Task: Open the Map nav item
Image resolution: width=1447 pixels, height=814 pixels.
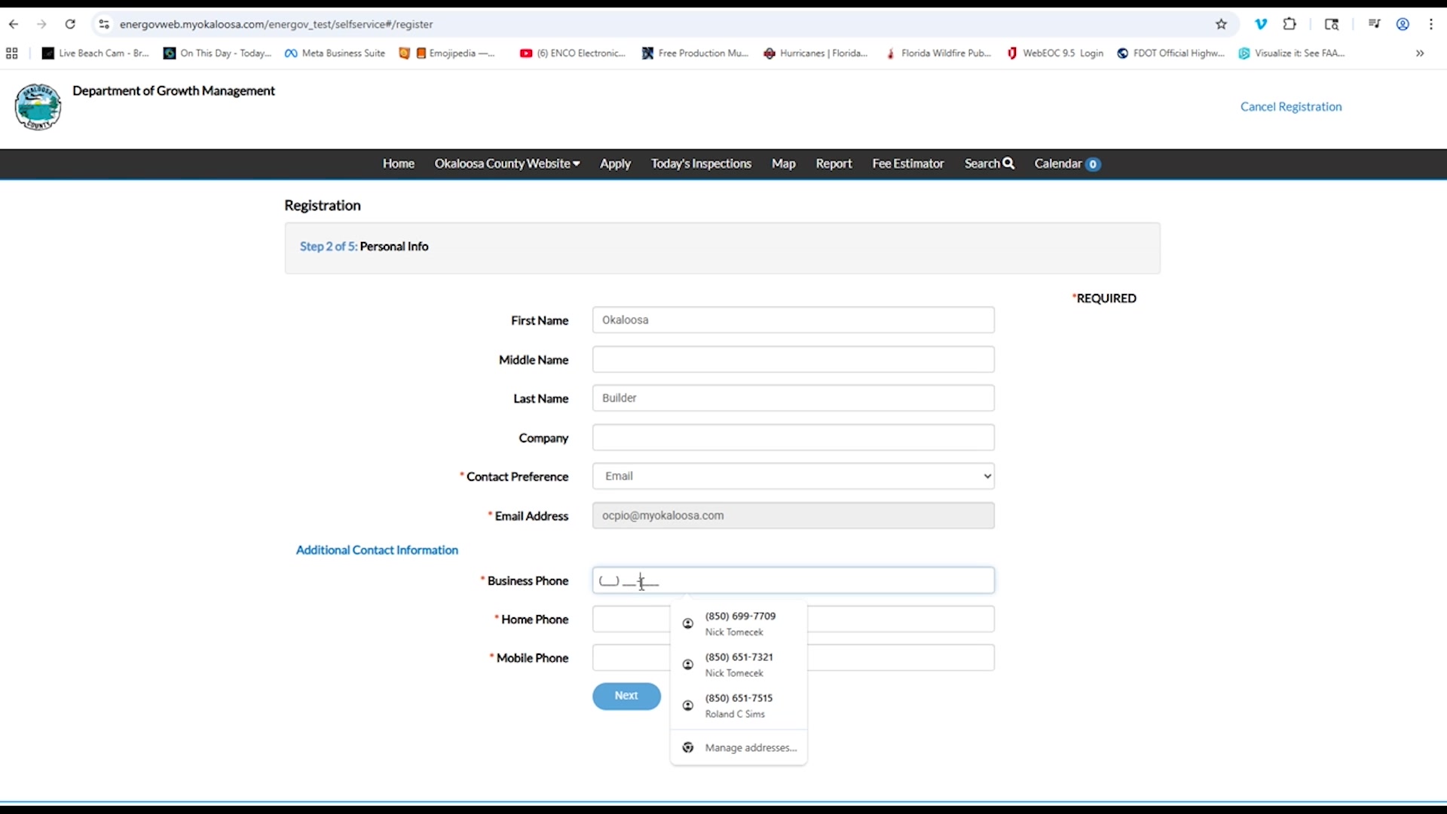Action: (783, 164)
